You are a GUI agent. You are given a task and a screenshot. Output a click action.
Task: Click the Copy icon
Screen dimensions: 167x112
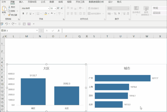coord(9,11)
